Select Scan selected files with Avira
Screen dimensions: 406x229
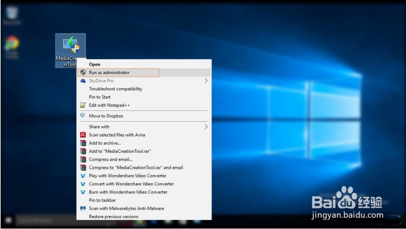pos(144,134)
